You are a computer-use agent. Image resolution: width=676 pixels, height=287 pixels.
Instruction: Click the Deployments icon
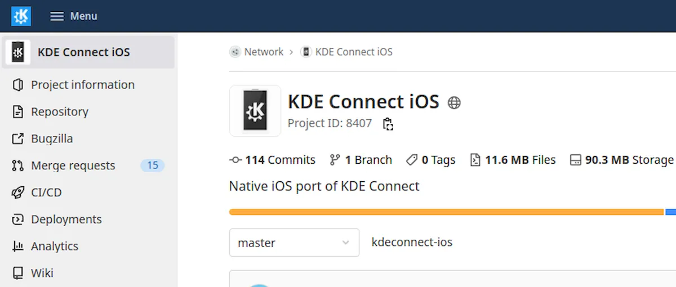18,219
